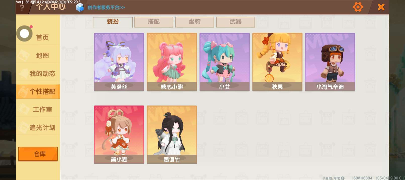Go to 首页 in sidebar
The image size is (405, 180).
[x=42, y=37]
